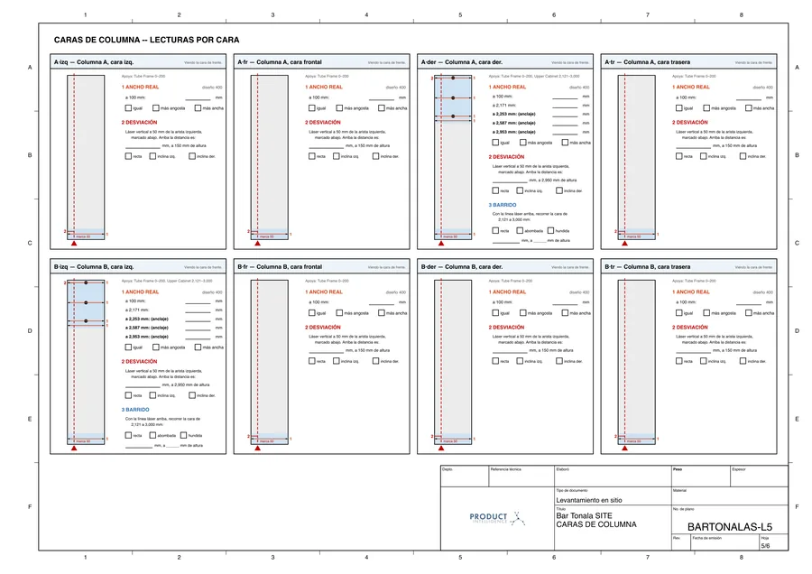Tick "recta" under BARRIDO in B-izq panel
This screenshot has width=812, height=574.
(x=128, y=435)
